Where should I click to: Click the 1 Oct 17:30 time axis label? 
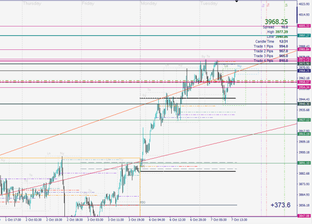[13, 220]
